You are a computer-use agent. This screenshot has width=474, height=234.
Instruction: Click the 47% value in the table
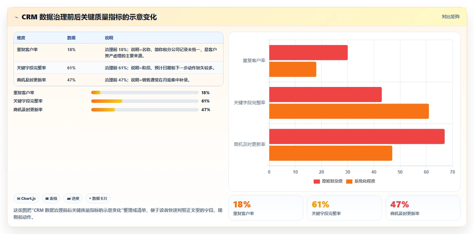71,80
